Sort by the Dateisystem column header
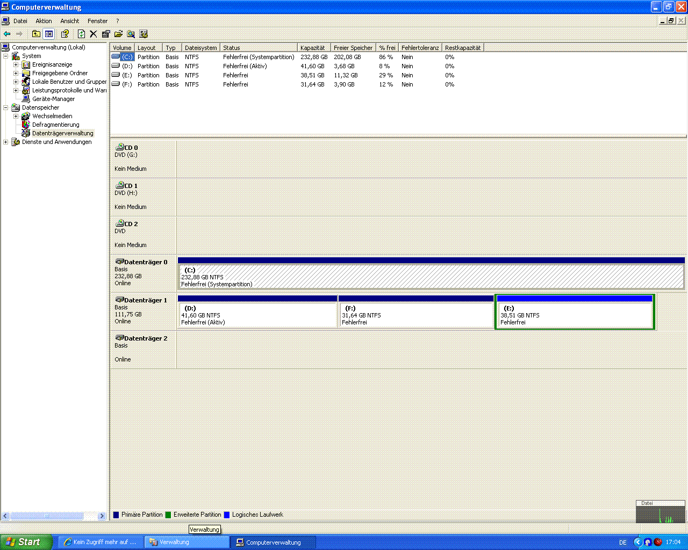The height and width of the screenshot is (550, 688). coord(201,48)
